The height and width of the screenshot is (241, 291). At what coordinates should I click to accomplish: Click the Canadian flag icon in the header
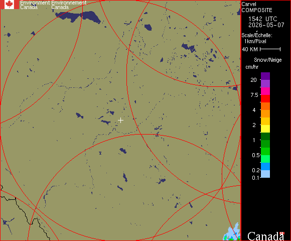pyautogui.click(x=9, y=5)
